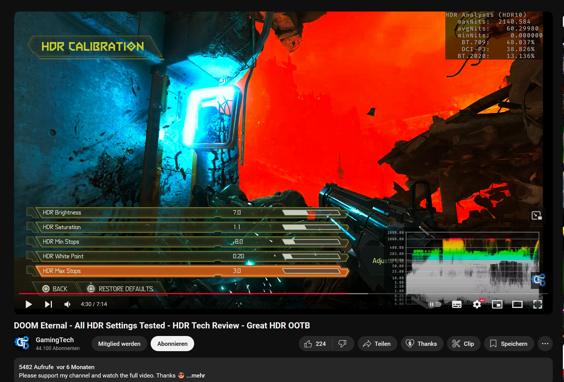This screenshot has height=382, width=564.
Task: Open the GamingTech channel avatar
Action: (x=22, y=344)
